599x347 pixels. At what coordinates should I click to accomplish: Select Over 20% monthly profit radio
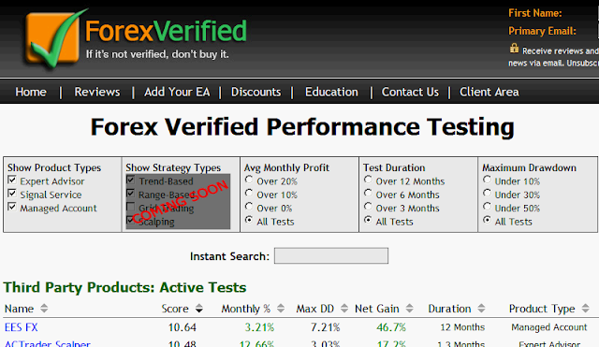pos(249,180)
